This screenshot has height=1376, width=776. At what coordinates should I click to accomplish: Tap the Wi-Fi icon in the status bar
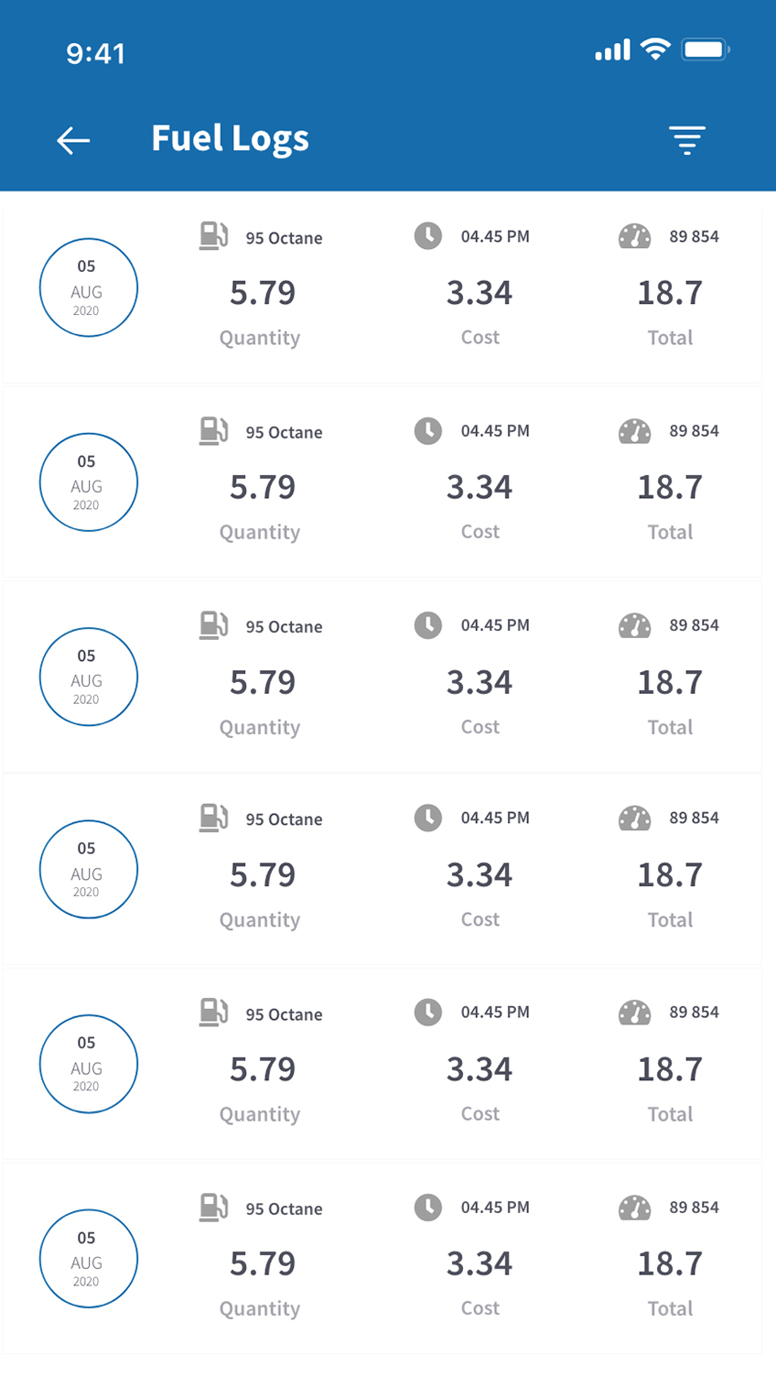(655, 49)
